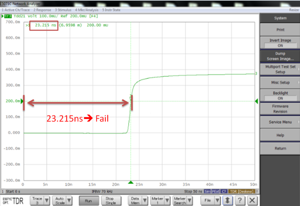Click the Stop 50 ns stimulus field
Image resolution: width=300 pixels, height=206 pixels.
(193, 191)
